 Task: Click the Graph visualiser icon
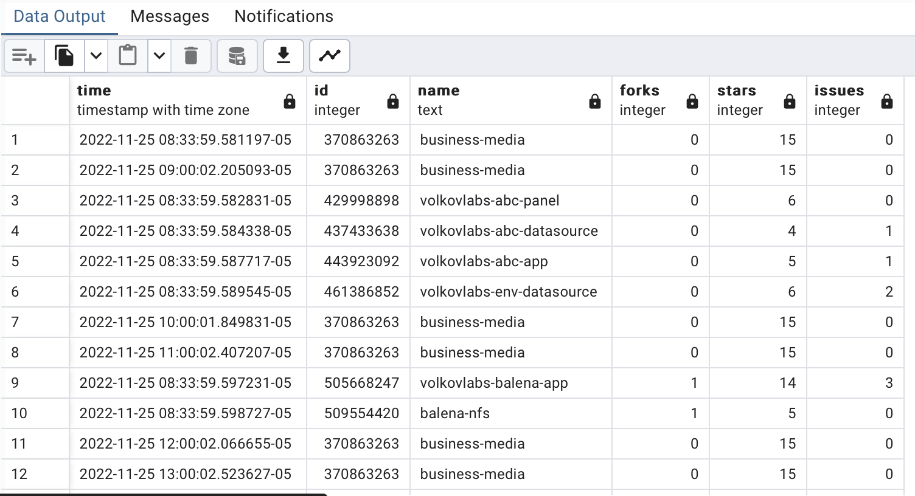click(x=330, y=56)
